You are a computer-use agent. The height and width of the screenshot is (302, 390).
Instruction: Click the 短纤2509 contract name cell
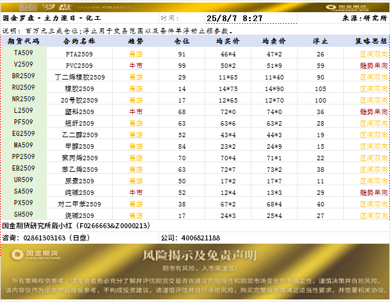80,123
